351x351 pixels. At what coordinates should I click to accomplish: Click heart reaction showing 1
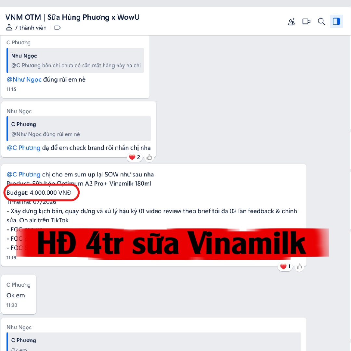285,266
